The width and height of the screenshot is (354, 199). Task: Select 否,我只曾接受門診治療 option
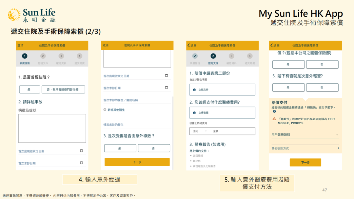[63, 90]
